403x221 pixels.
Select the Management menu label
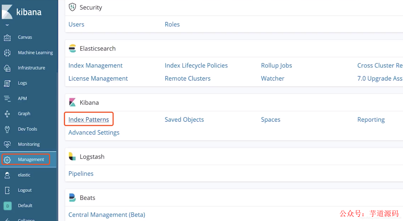(x=31, y=159)
